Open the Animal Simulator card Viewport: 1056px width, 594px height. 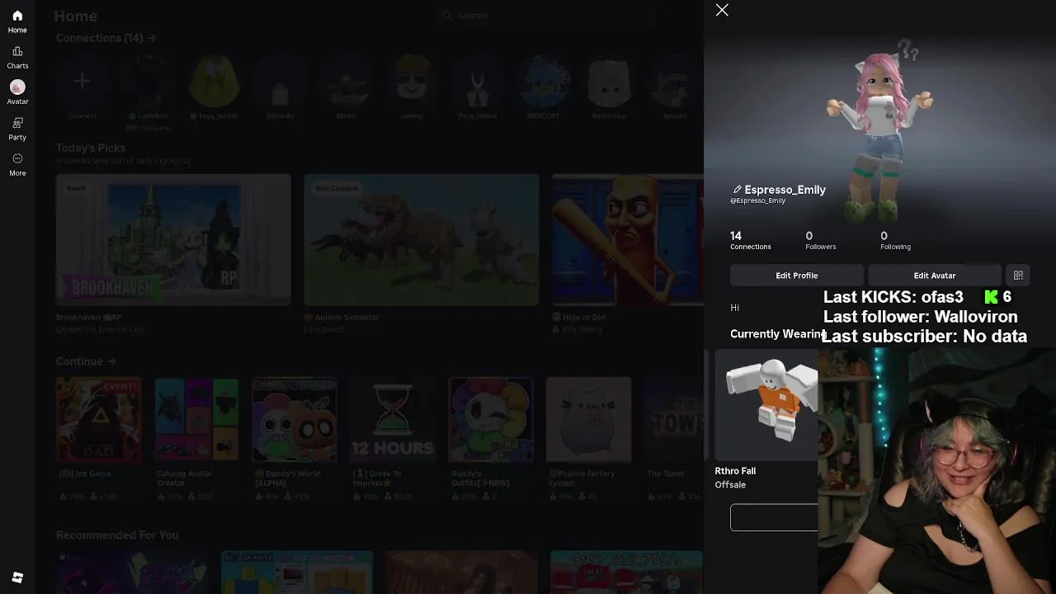tap(422, 240)
